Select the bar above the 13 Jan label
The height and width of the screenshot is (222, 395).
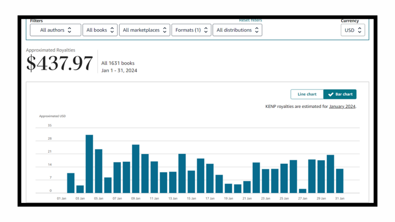pyautogui.click(x=173, y=182)
